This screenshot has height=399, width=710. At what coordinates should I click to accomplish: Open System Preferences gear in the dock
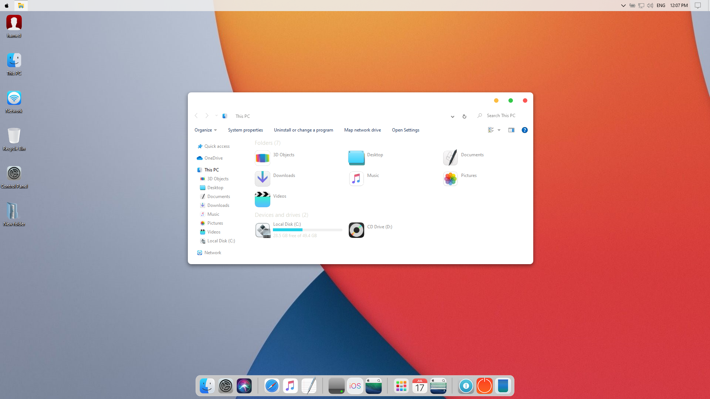pos(226,386)
